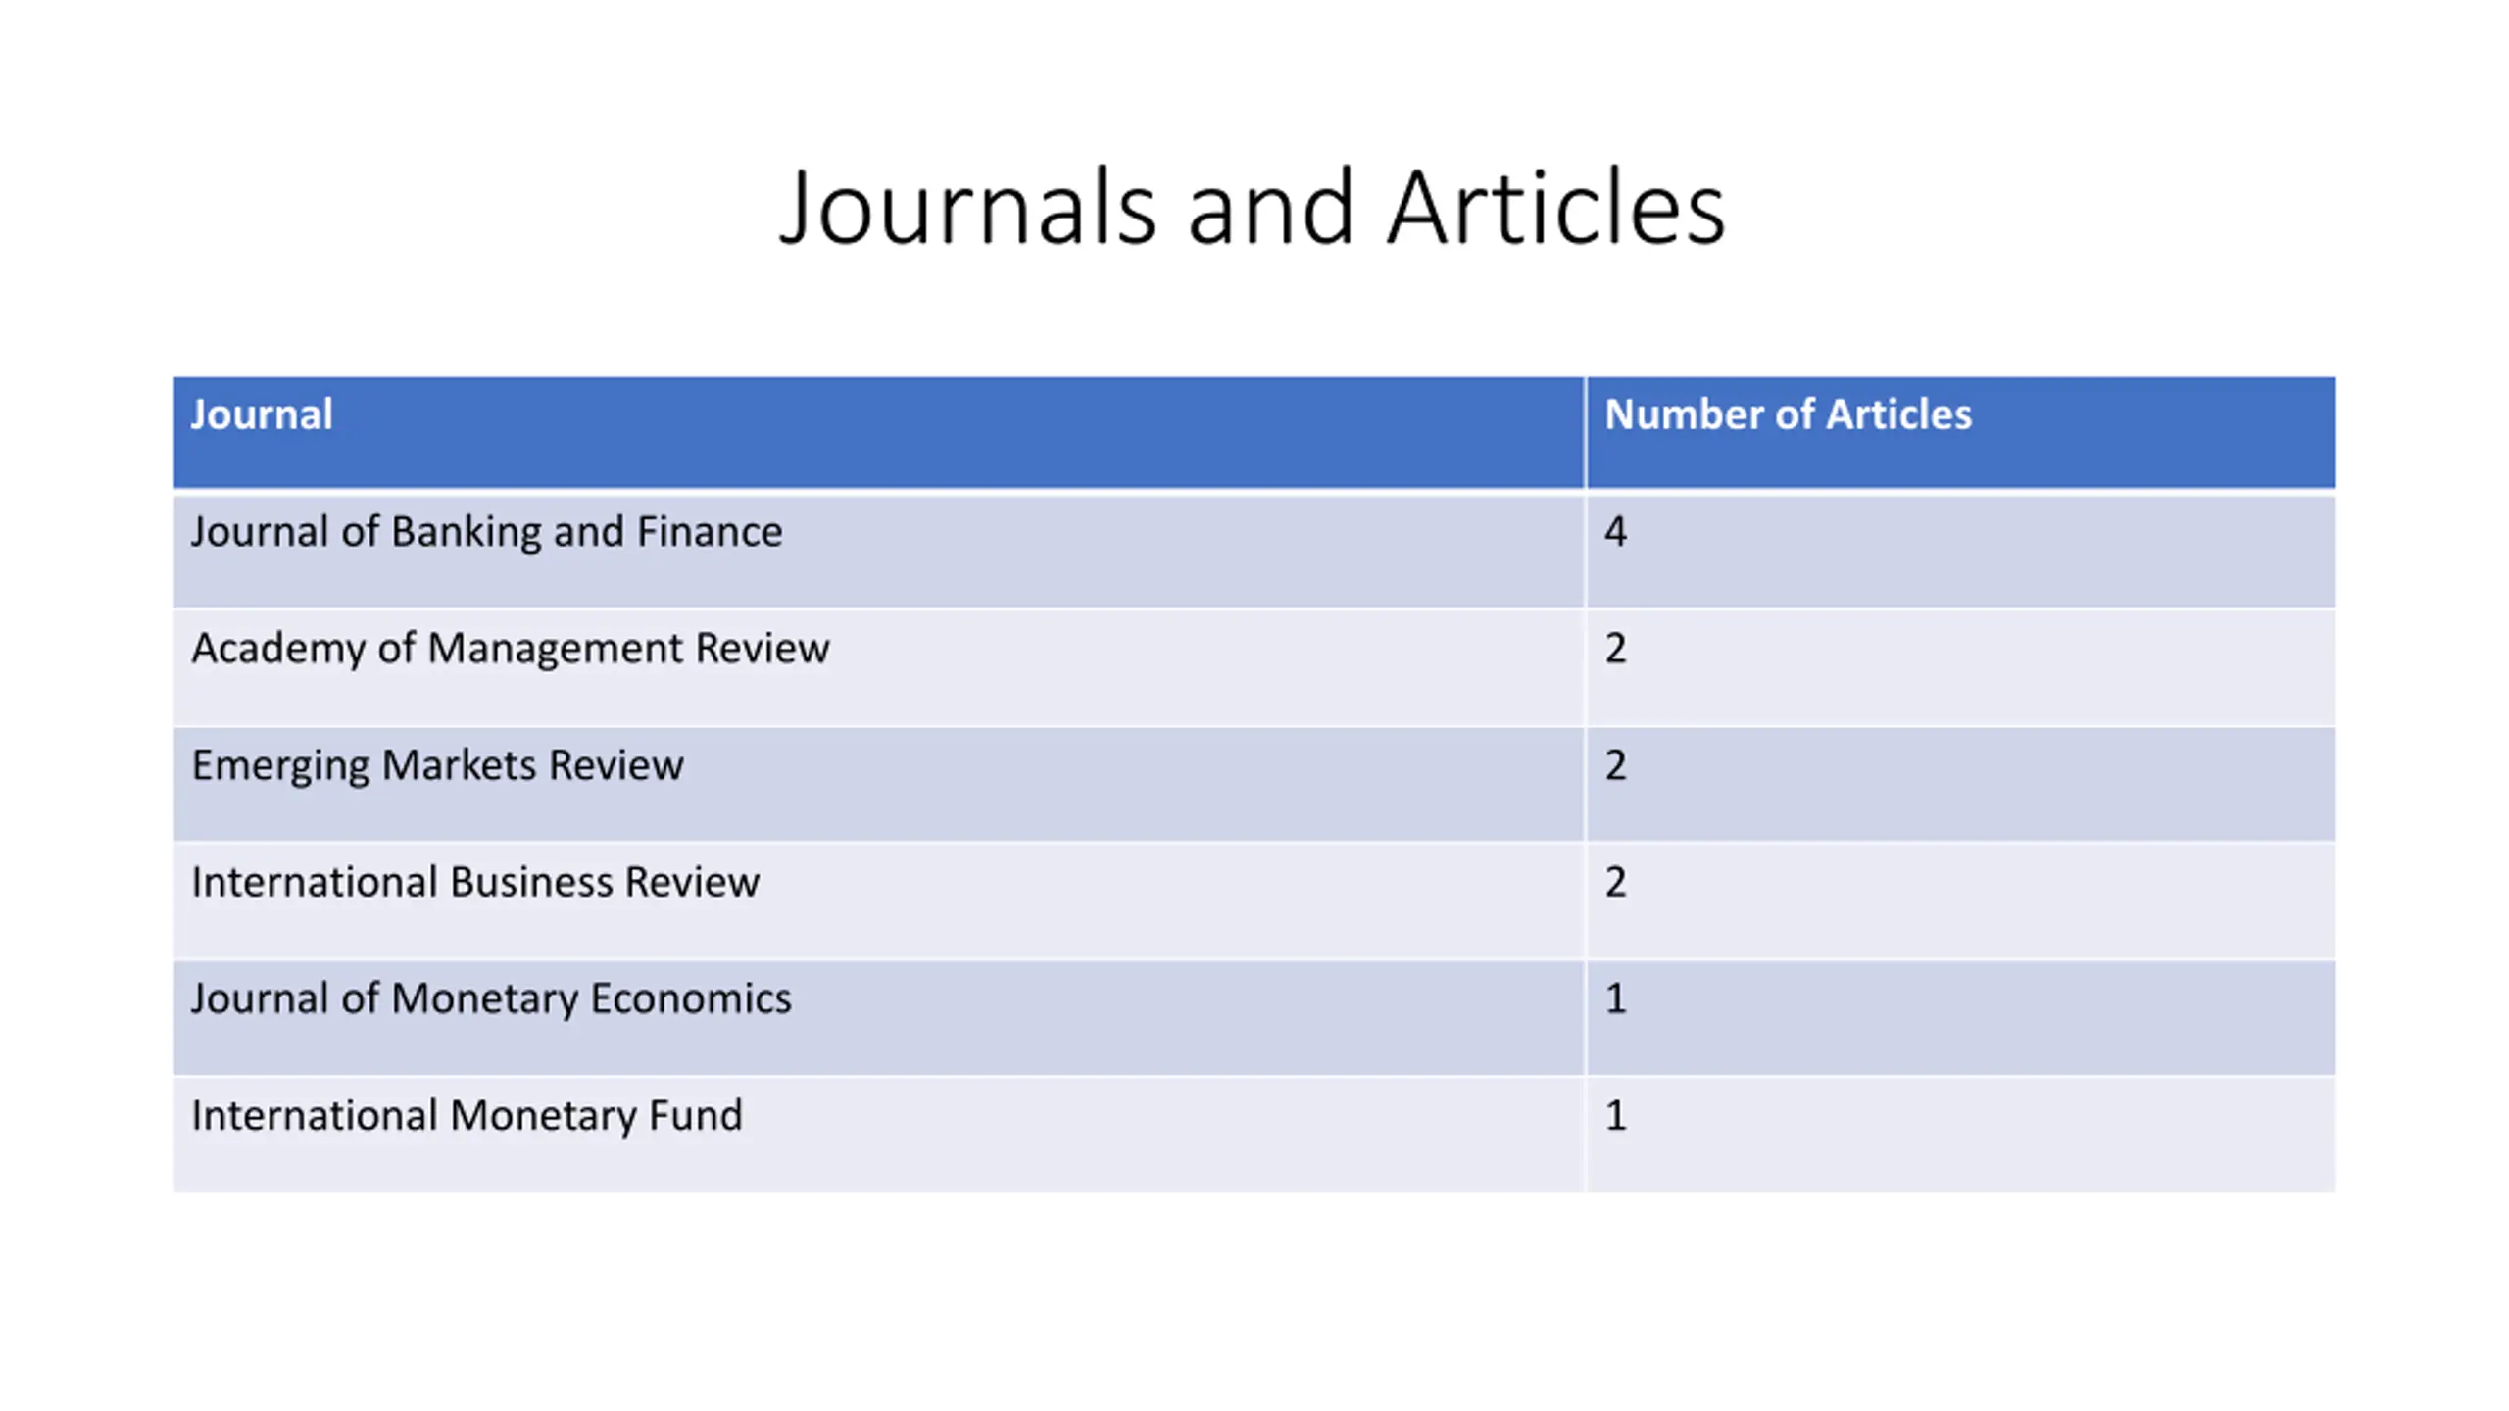Select article count 2 for Academy of Management Review
The width and height of the screenshot is (2509, 1411).
click(1960, 667)
